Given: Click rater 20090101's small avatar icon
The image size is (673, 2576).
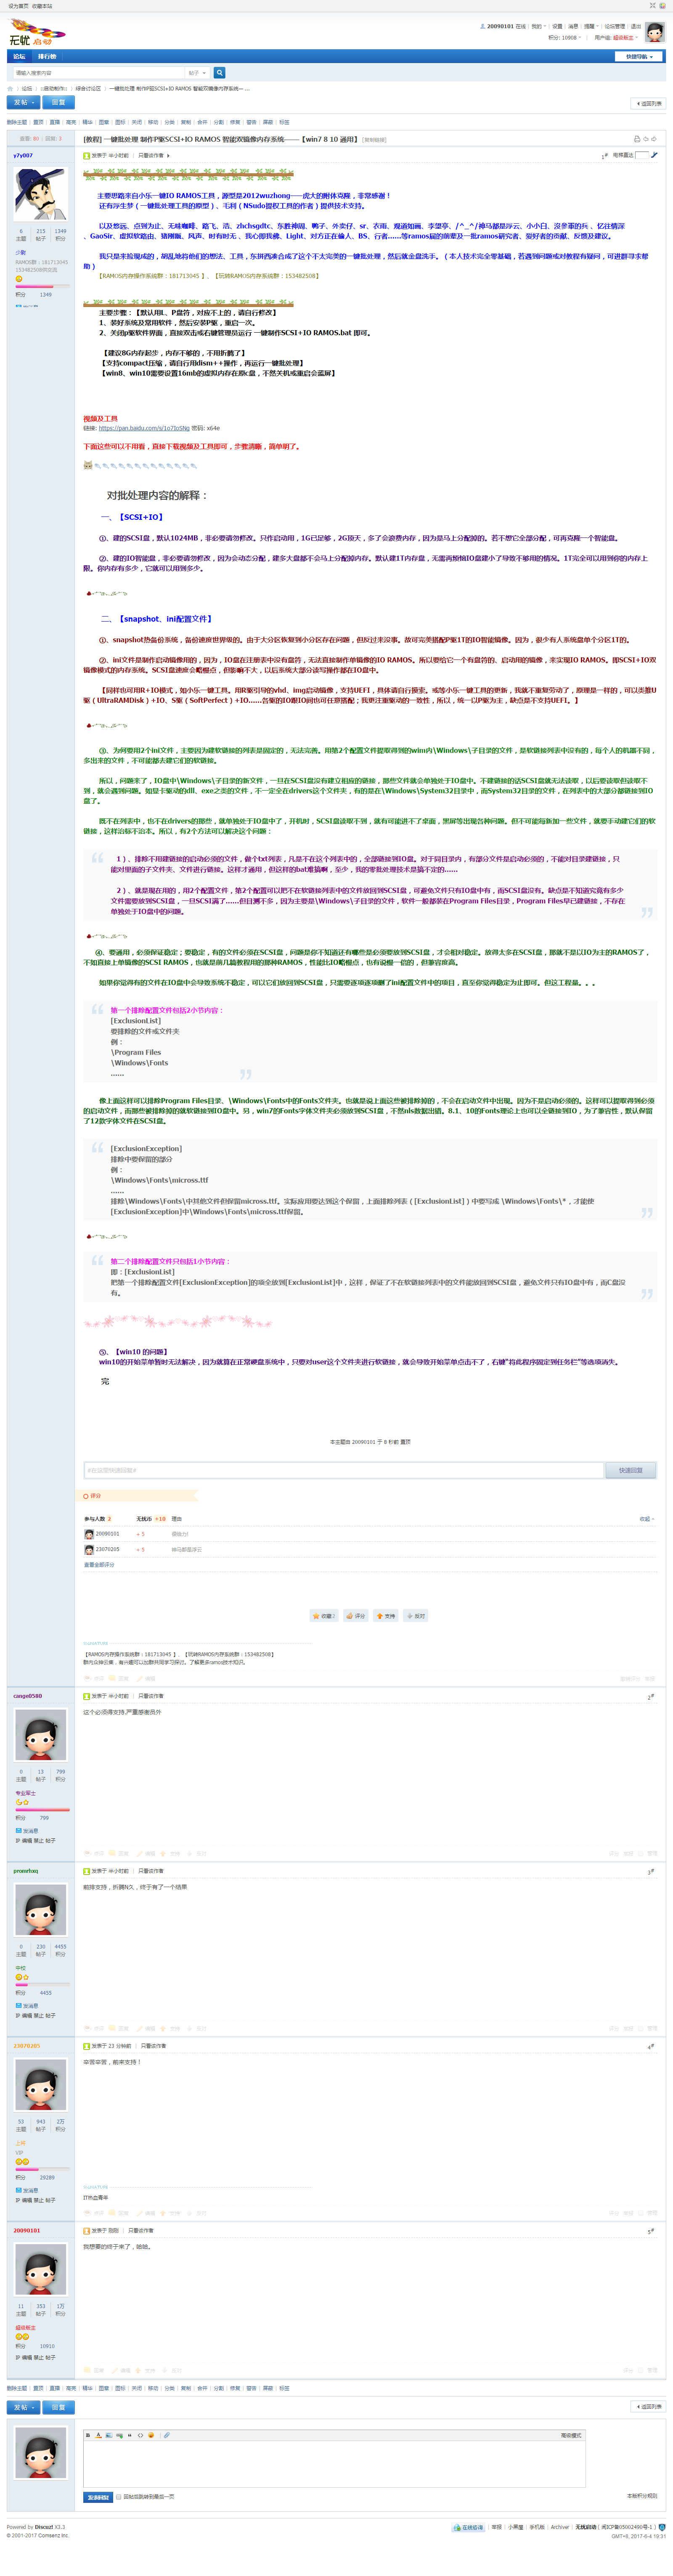Looking at the screenshot, I should click(x=89, y=1533).
